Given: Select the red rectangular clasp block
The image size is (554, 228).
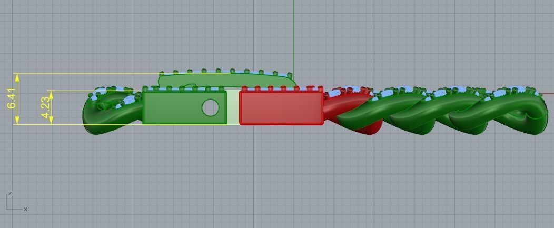Looking at the screenshot, I should coord(281,108).
